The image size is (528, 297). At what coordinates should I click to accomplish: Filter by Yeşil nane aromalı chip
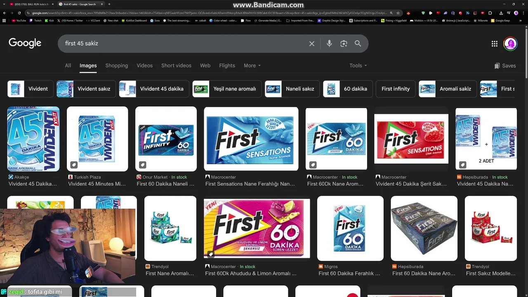(227, 89)
